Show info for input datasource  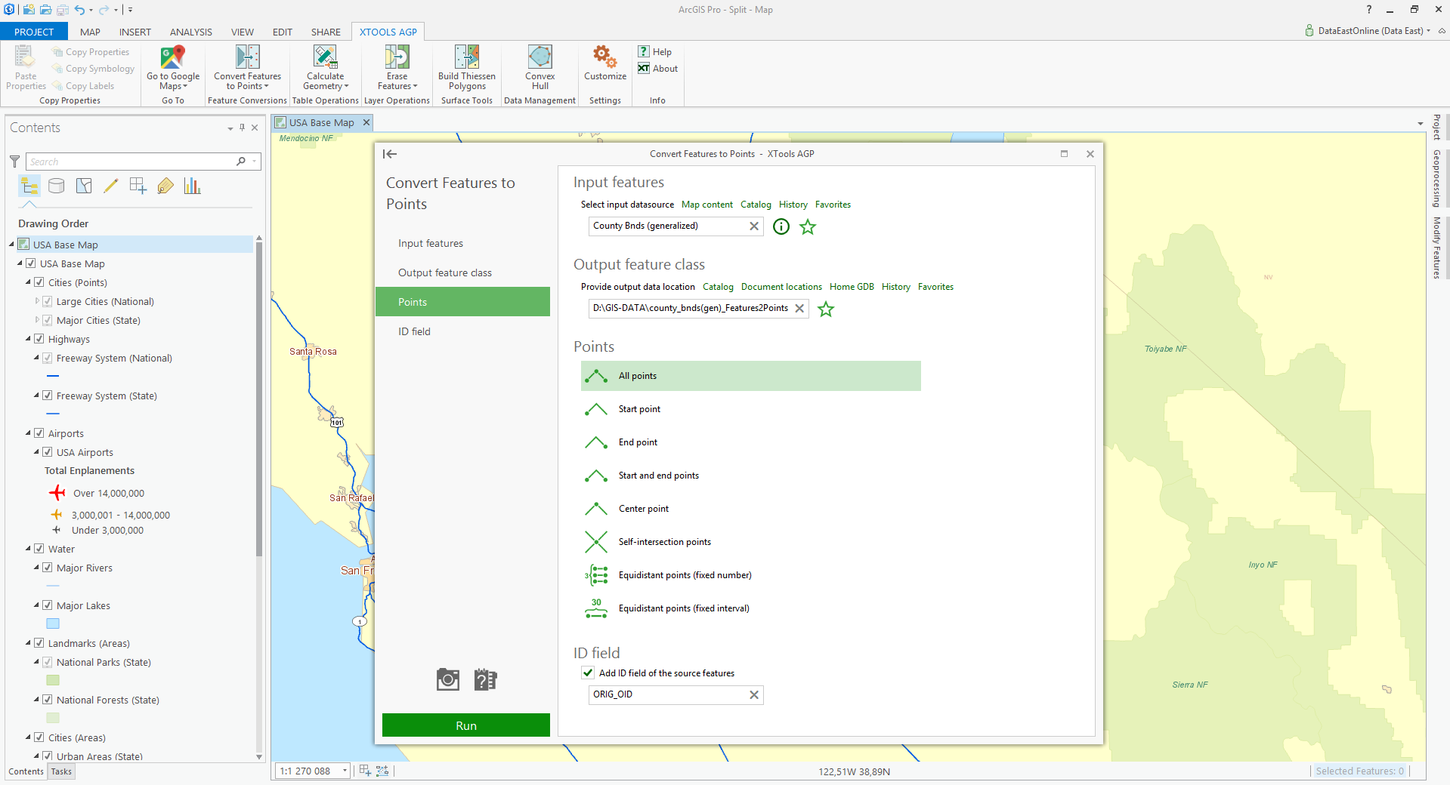click(x=781, y=226)
